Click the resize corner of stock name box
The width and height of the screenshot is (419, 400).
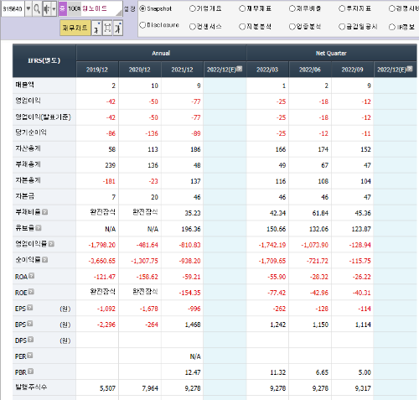[119, 13]
